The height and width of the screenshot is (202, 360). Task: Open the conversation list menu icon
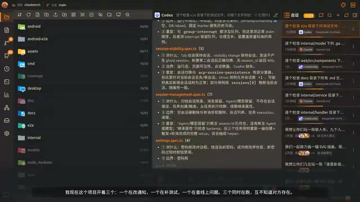[286, 15]
